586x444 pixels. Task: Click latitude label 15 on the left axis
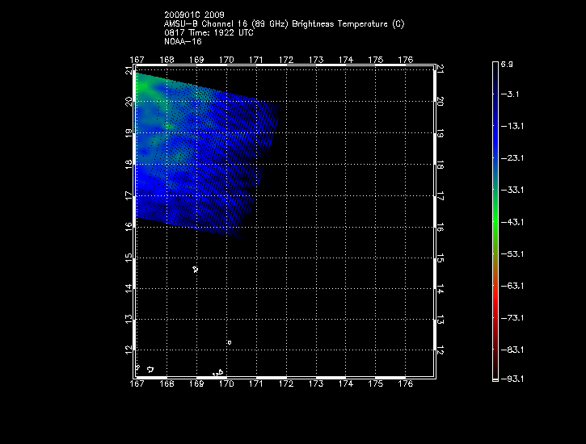point(129,258)
